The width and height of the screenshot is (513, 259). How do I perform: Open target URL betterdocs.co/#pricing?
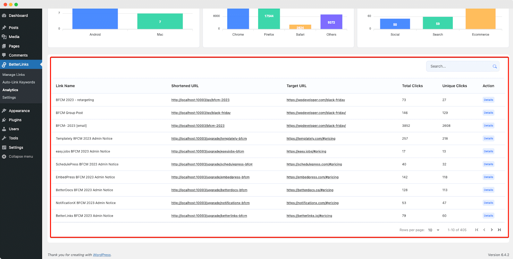point(310,190)
